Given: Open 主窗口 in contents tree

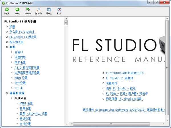Looking at the screenshot, I should pyautogui.click(x=19, y=52).
